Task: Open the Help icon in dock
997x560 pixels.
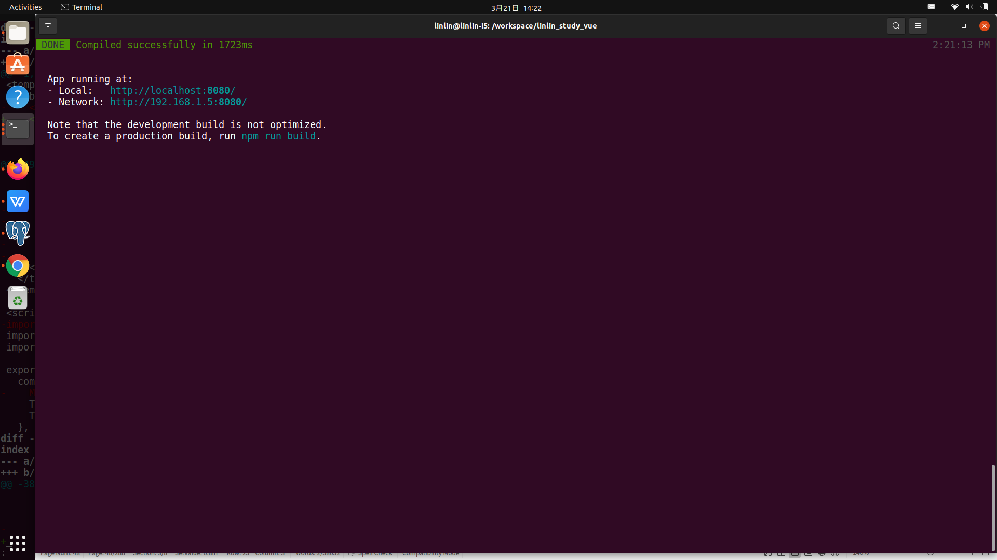Action: tap(18, 97)
